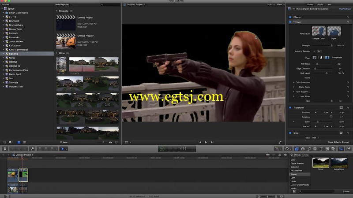Zoom in the timeline magnifier plus
This screenshot has width=353, height=198.
(276, 197)
